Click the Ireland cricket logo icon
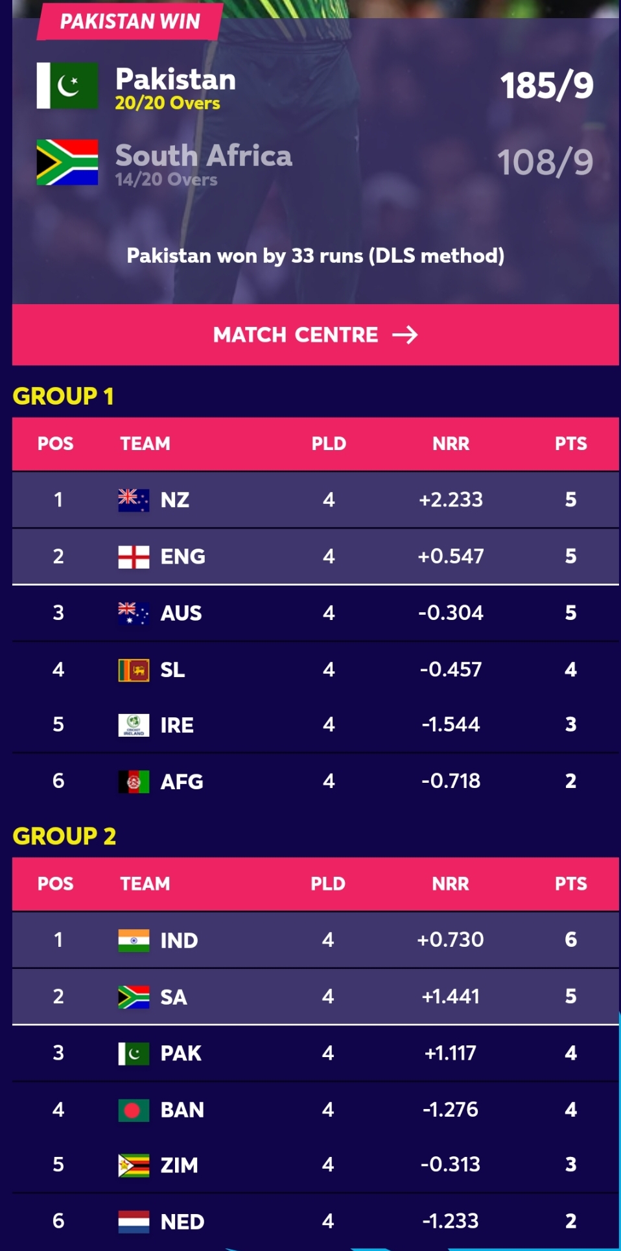 tap(134, 725)
